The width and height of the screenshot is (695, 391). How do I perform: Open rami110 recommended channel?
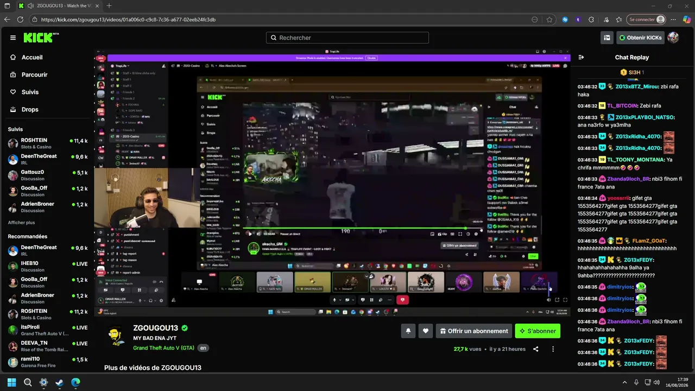tap(48, 362)
